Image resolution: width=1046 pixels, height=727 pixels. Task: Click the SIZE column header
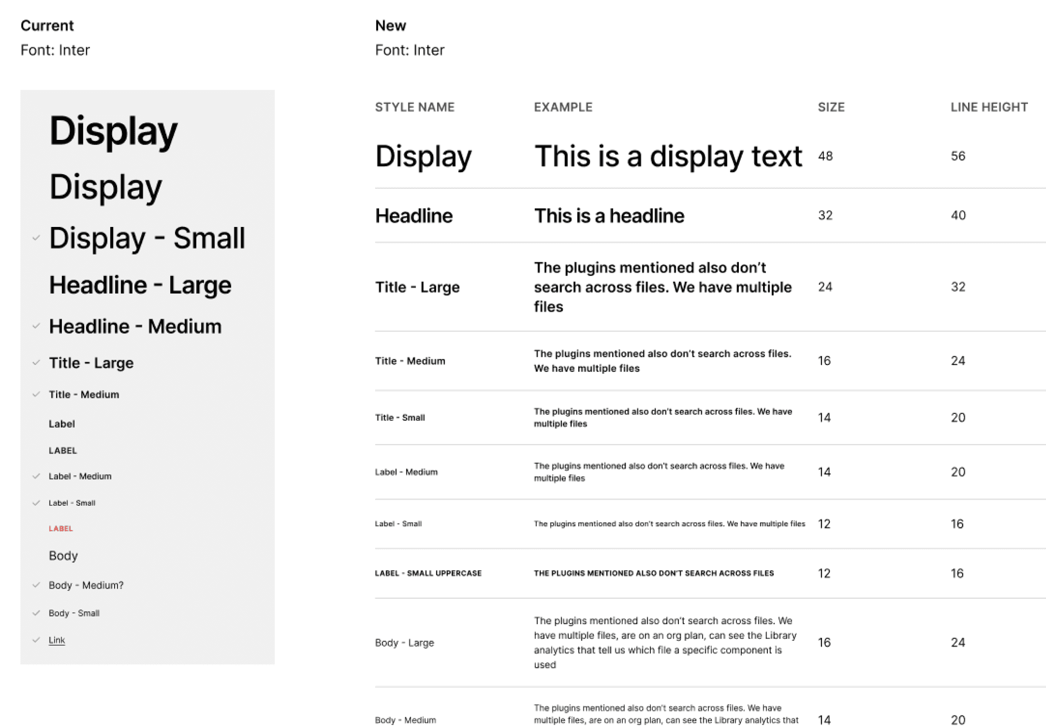pos(831,107)
